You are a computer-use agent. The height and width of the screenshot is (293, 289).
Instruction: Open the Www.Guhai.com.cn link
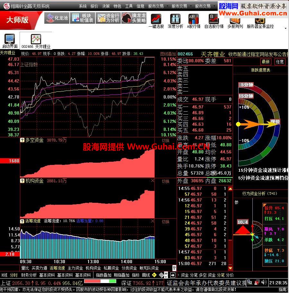click(x=255, y=13)
